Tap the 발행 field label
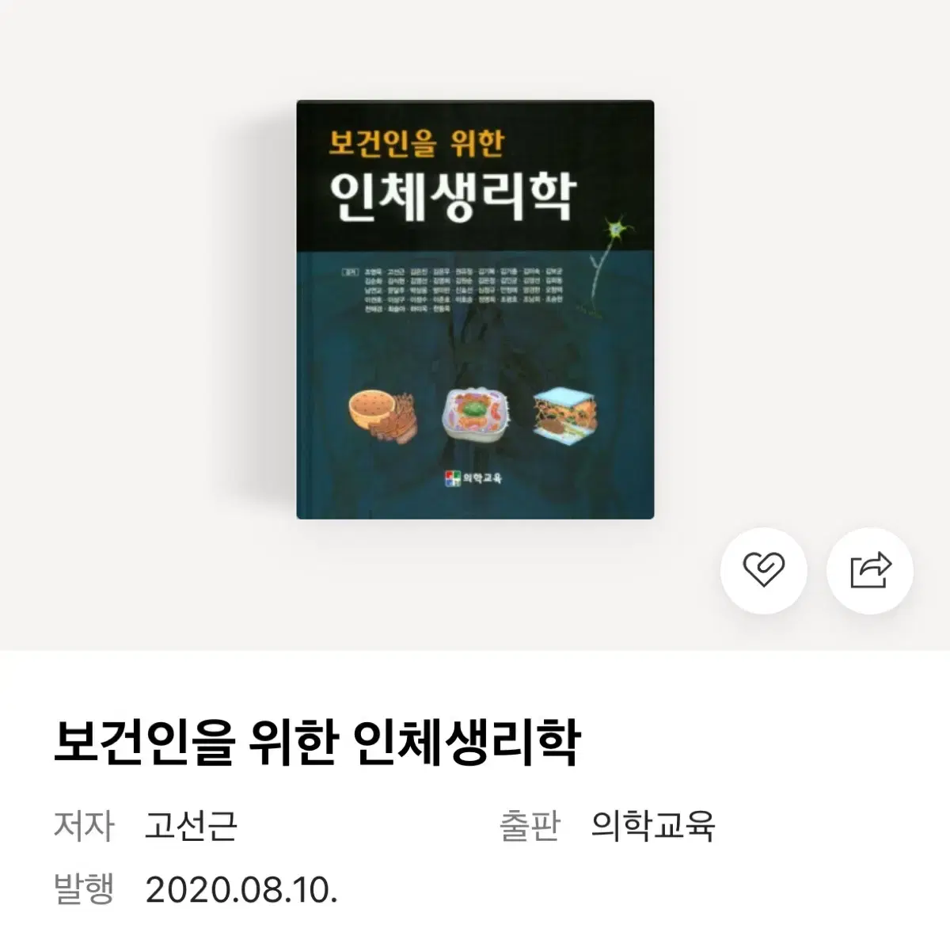Screen dimensions: 950x932 pos(84,890)
